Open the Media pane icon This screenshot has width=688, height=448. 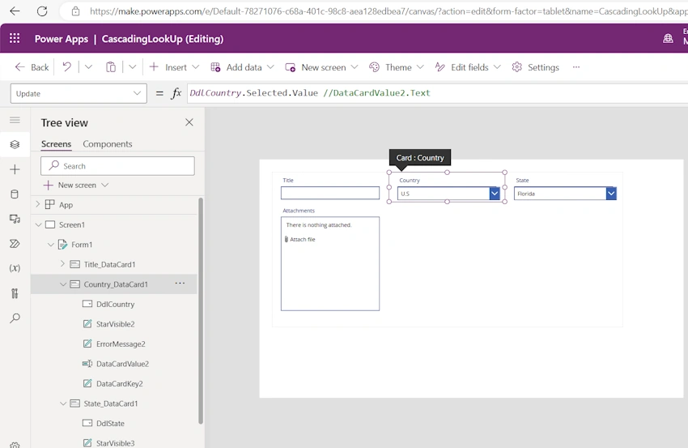point(15,219)
